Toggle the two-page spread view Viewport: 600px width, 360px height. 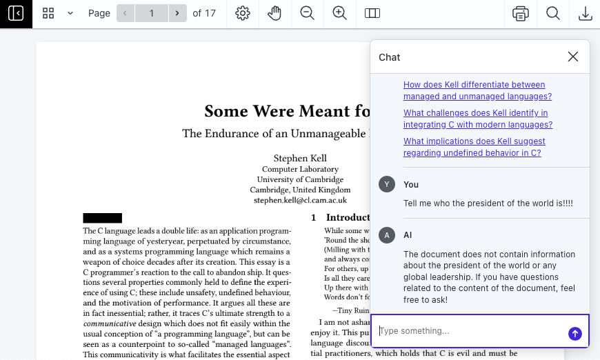[372, 13]
